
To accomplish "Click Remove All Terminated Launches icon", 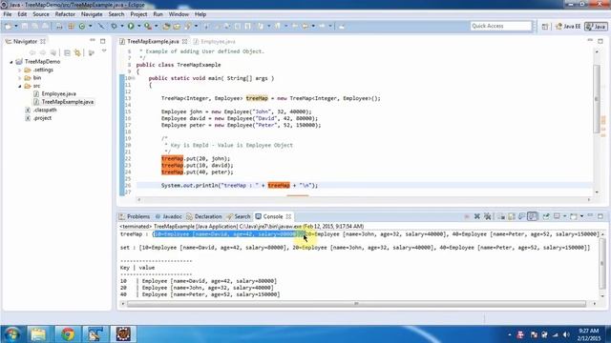I will [487, 216].
